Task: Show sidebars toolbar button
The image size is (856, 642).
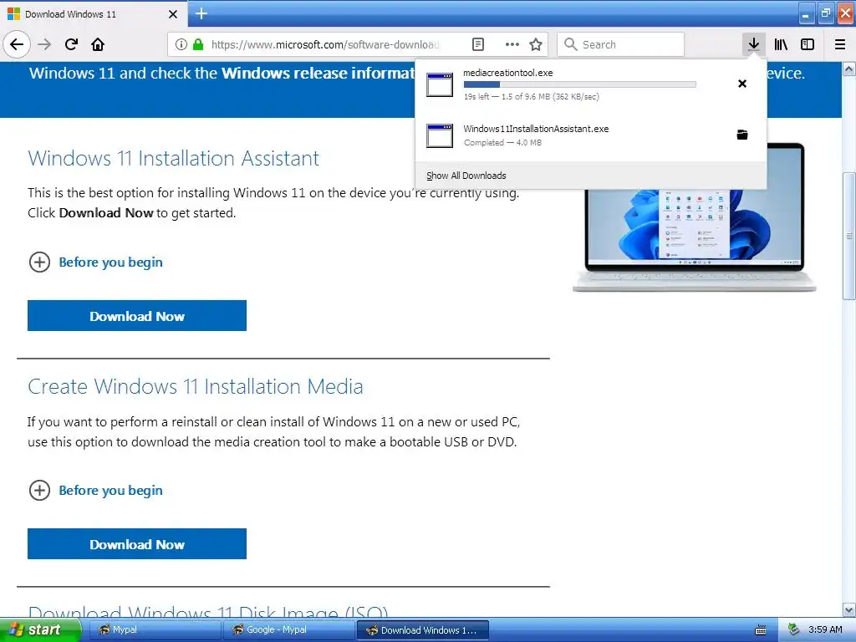Action: coord(808,44)
